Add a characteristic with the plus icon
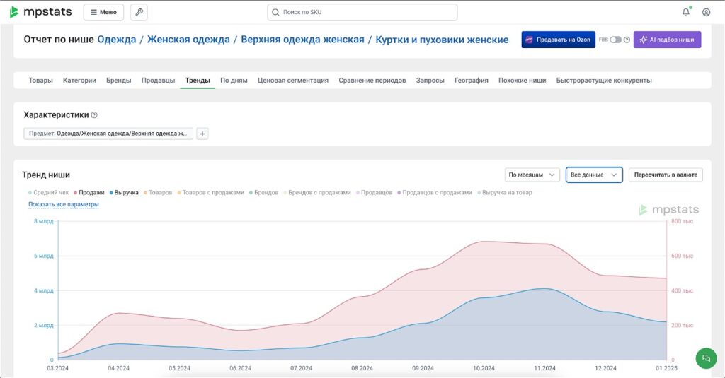The width and height of the screenshot is (725, 378). (x=202, y=134)
